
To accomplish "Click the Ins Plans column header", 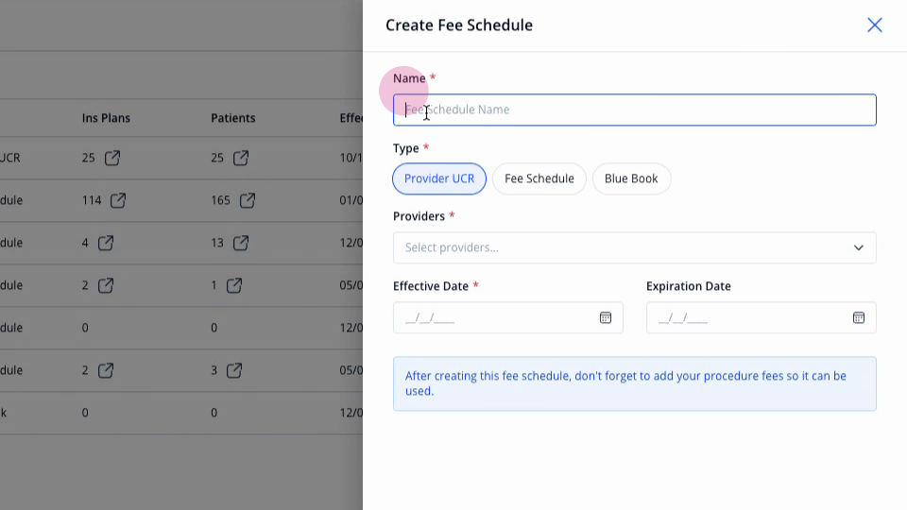I will pyautogui.click(x=106, y=118).
